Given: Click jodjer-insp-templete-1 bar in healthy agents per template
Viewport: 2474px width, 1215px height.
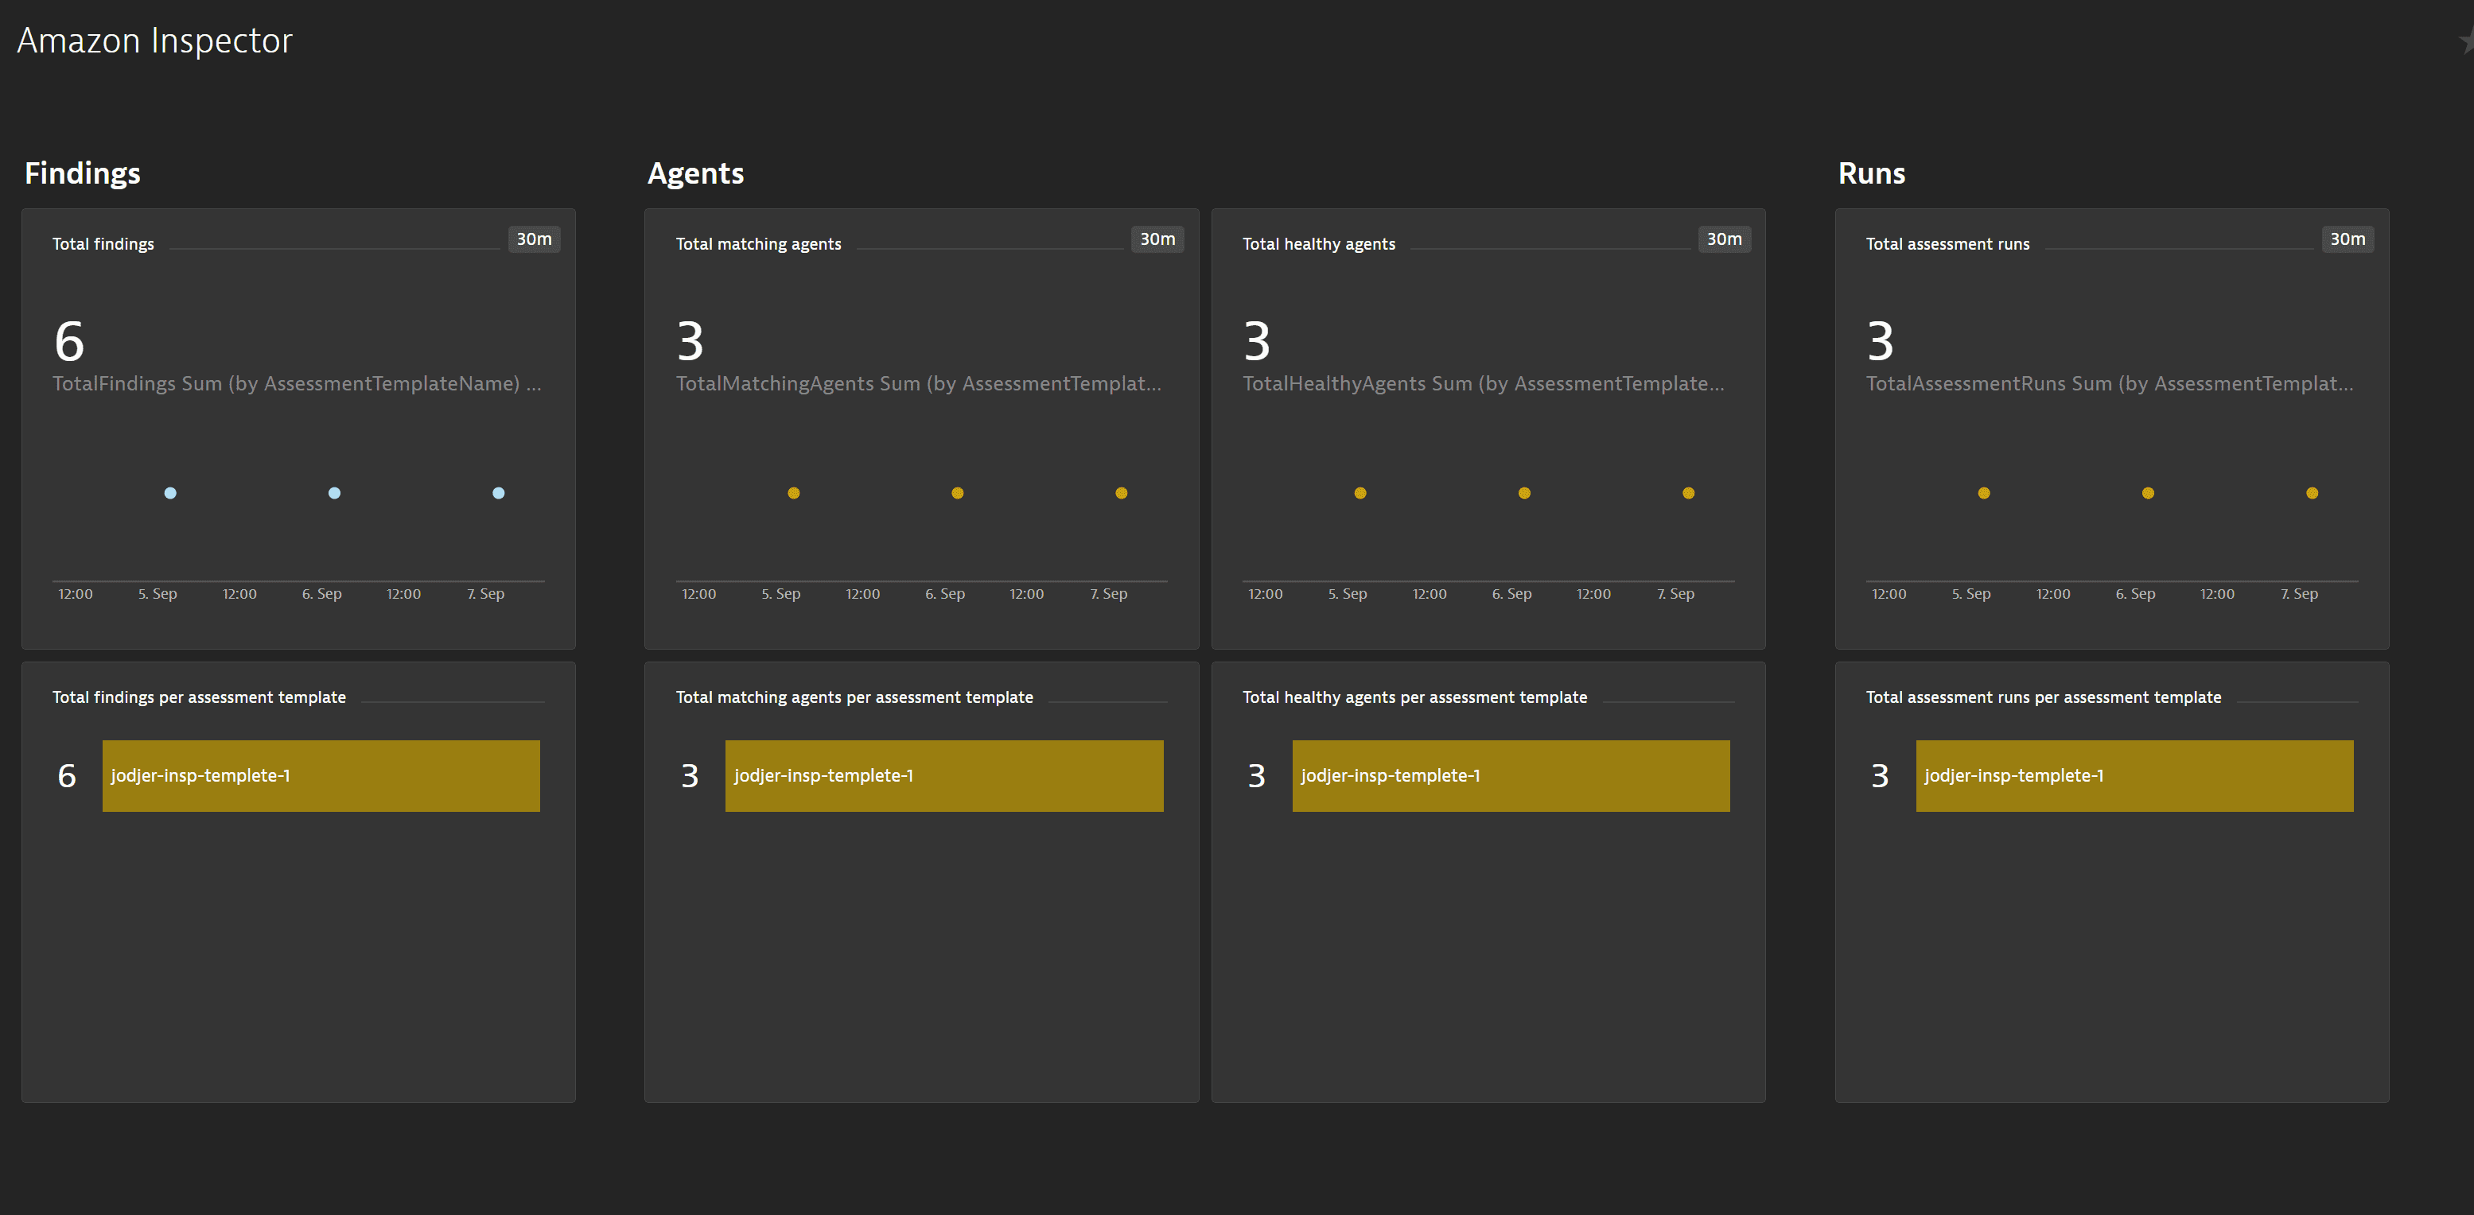Looking at the screenshot, I should pyautogui.click(x=1511, y=775).
